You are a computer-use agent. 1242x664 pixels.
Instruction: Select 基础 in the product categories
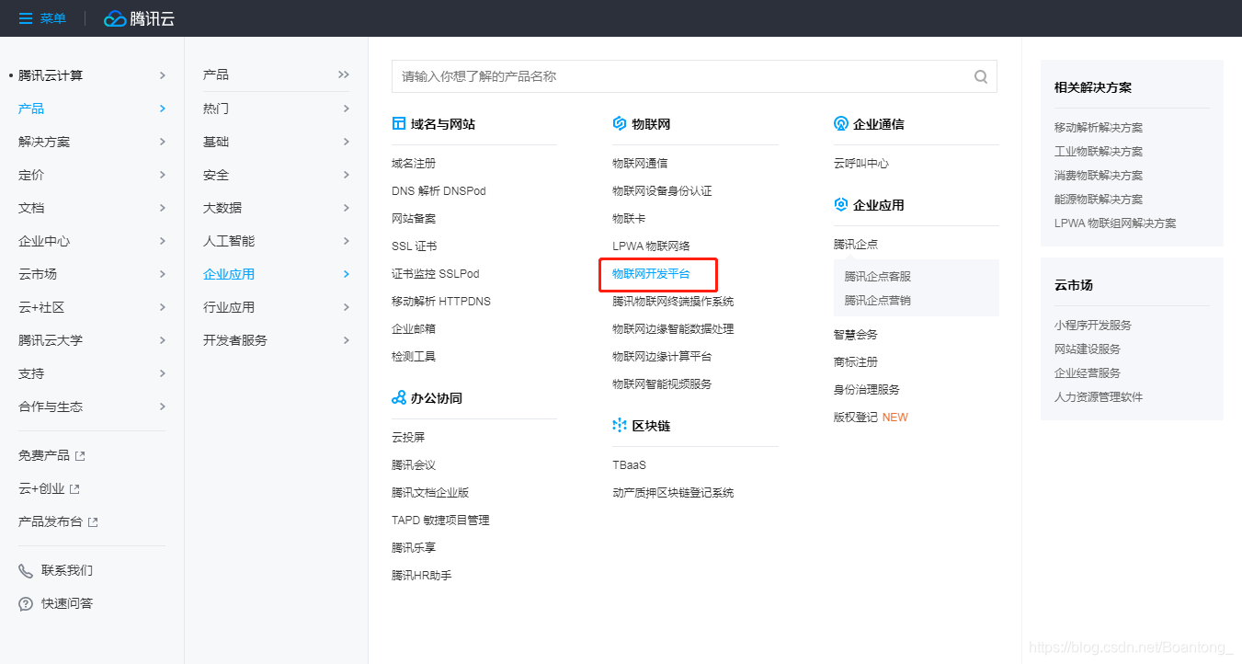216,142
